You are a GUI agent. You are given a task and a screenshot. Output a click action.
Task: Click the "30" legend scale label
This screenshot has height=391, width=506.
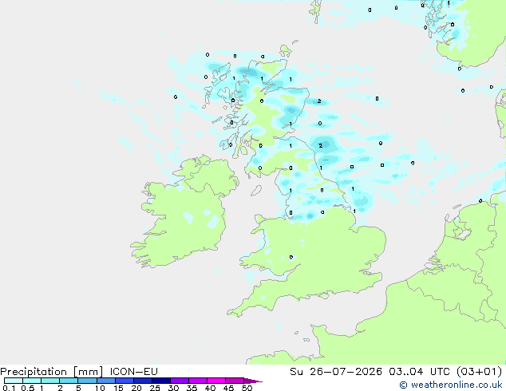173,388
